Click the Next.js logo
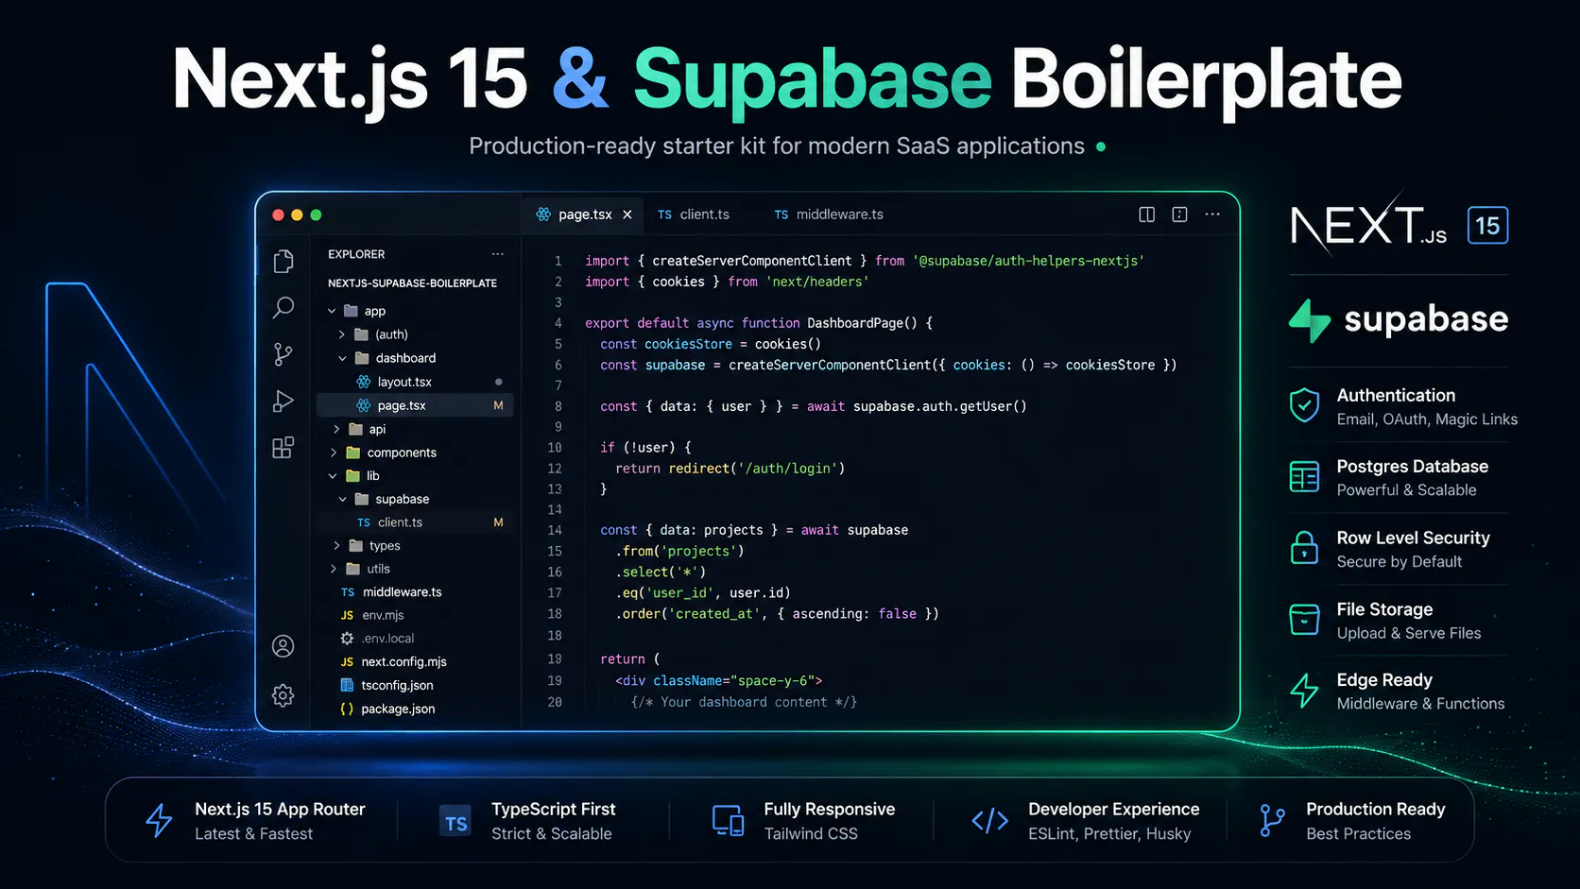1580x889 pixels. 1368,226
